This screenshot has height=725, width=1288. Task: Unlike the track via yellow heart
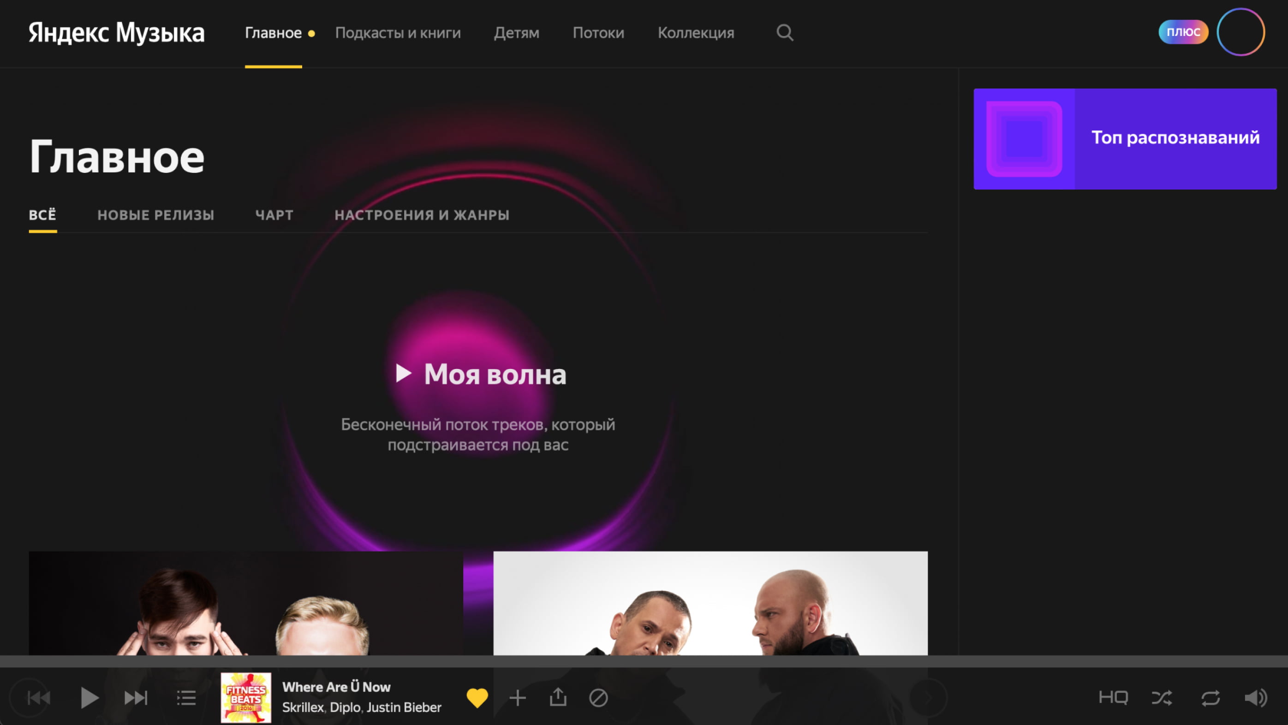477,697
